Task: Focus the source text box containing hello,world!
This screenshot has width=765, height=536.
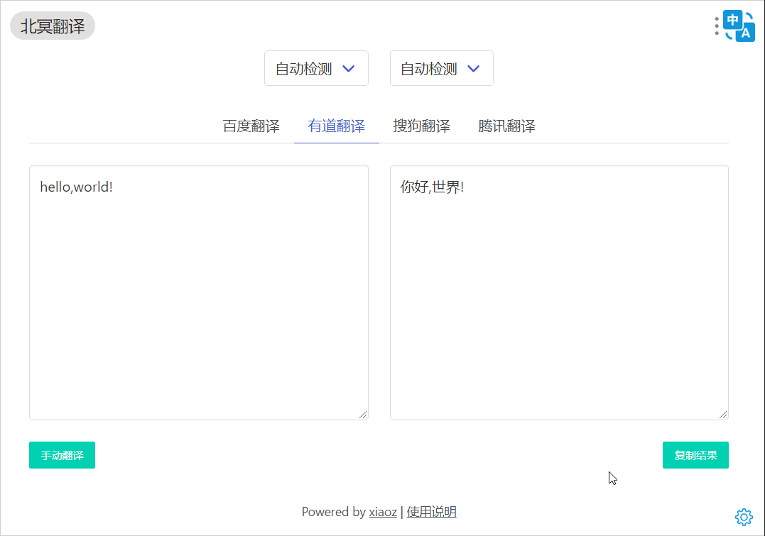Action: 198,292
